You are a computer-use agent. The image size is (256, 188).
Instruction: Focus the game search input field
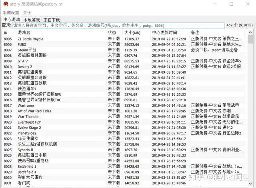[x=118, y=26]
